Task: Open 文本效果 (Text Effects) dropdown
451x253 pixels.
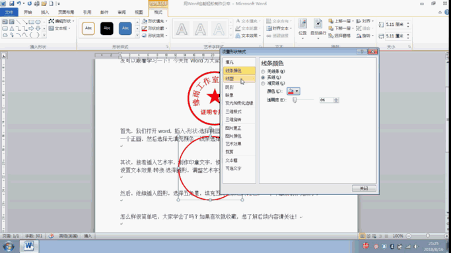Action: 248,36
